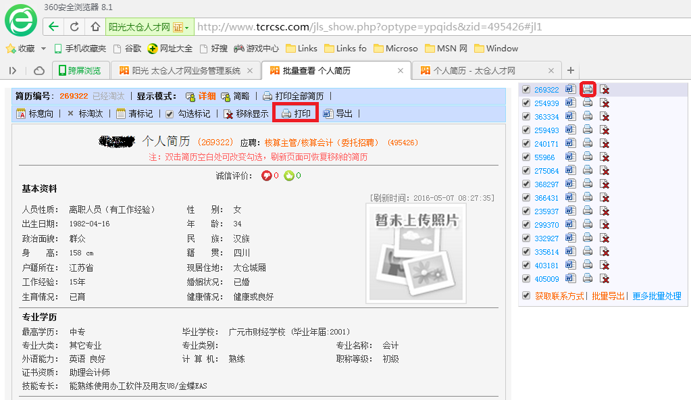Screen dimensions: 691x400
Task: Expand the 收藏 favorites dropdown arrow
Action: pos(43,49)
